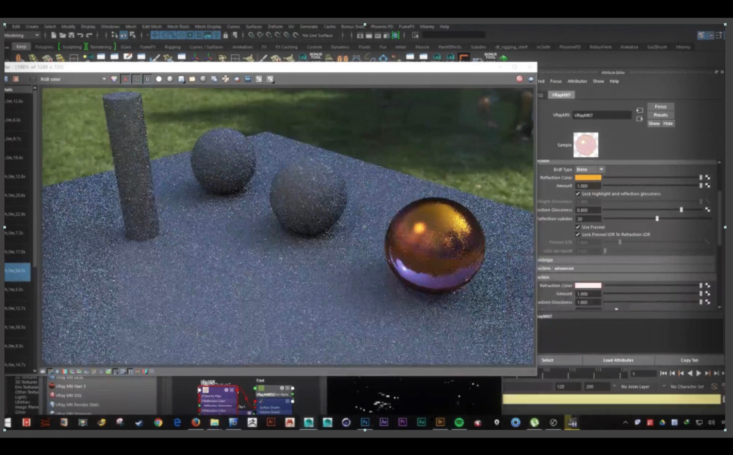Open Google Chrome from the taskbar
The image size is (733, 455).
click(x=158, y=422)
